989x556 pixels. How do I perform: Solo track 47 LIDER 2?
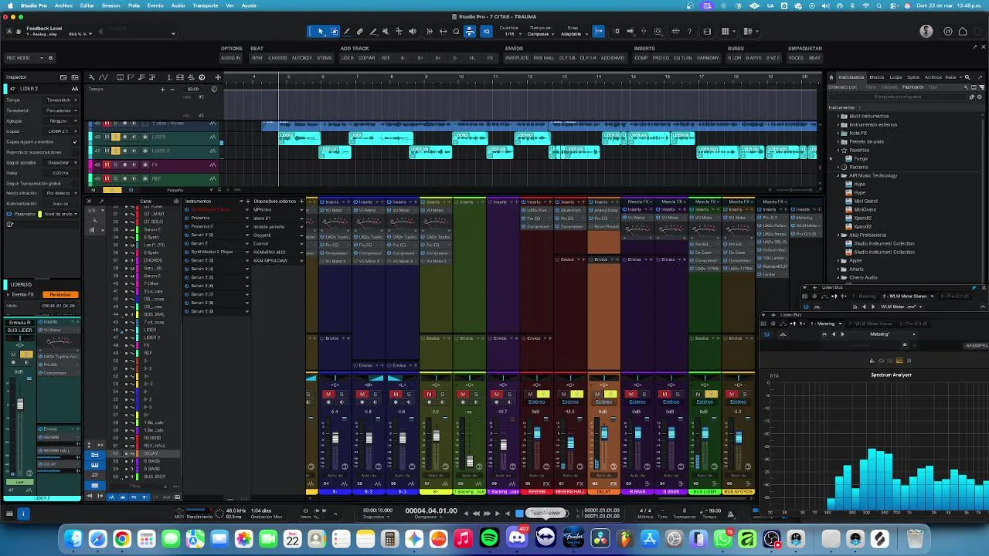pos(116,151)
